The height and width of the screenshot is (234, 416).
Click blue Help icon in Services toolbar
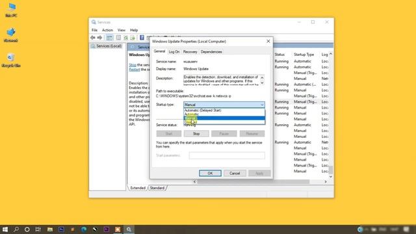pyautogui.click(x=142, y=38)
